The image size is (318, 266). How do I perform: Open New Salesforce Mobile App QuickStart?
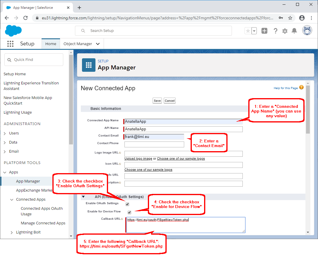tap(28, 100)
